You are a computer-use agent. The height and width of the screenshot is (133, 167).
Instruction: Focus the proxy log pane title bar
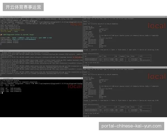pos(41,51)
